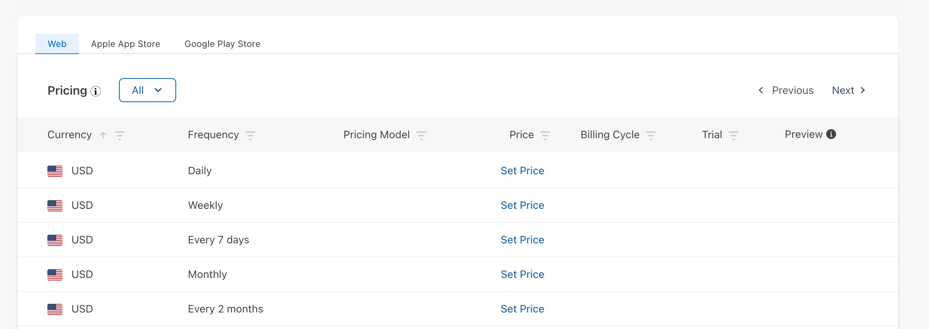Set Price for Every 7 days
Viewport: 929px width, 329px height.
[522, 240]
